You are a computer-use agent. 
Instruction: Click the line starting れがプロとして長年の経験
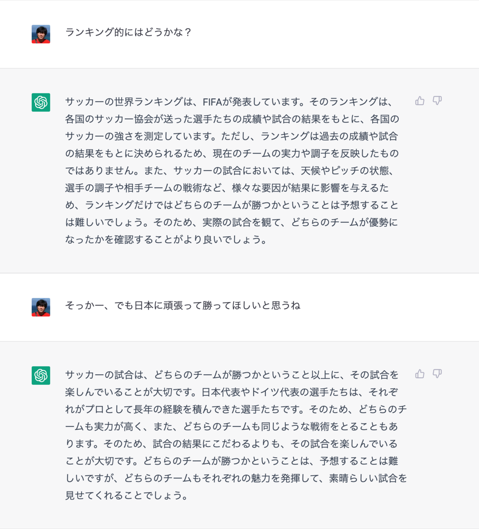(x=236, y=409)
